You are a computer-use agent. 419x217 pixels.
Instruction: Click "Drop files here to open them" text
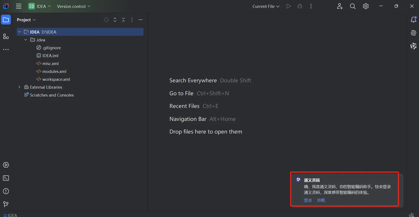coord(206,132)
